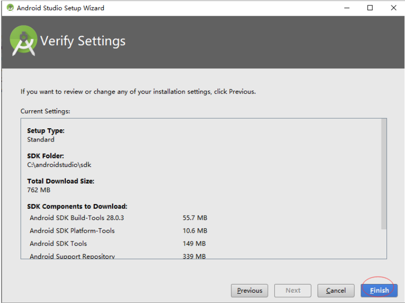Click the 'Verify Settings' heading
This screenshot has width=405, height=303.
[83, 41]
